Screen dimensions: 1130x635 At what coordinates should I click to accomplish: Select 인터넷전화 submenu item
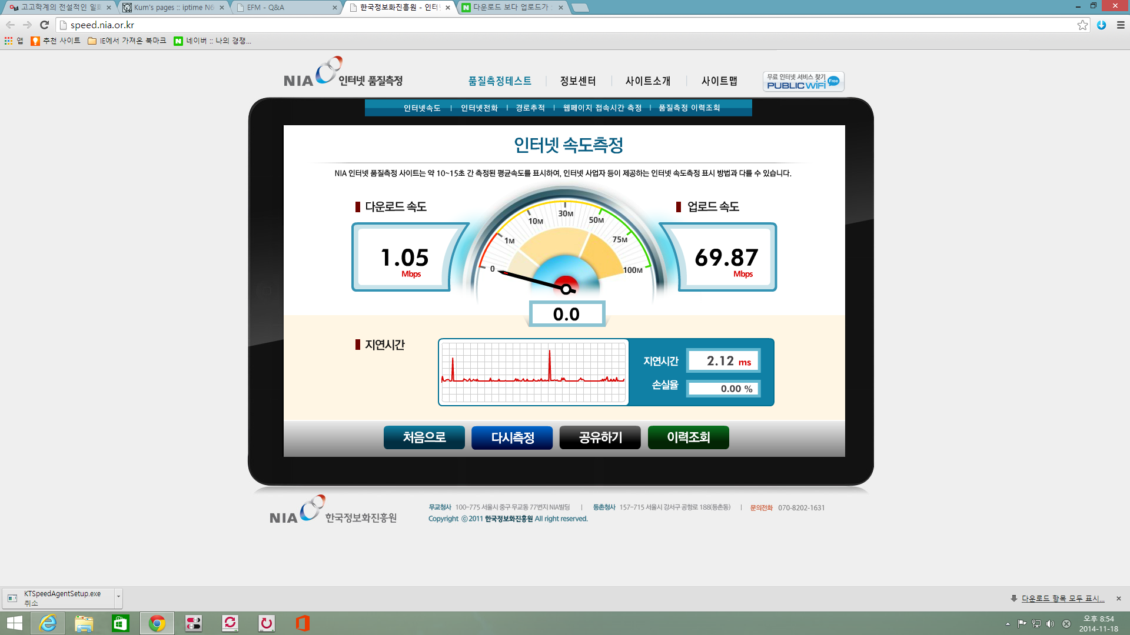click(x=479, y=108)
